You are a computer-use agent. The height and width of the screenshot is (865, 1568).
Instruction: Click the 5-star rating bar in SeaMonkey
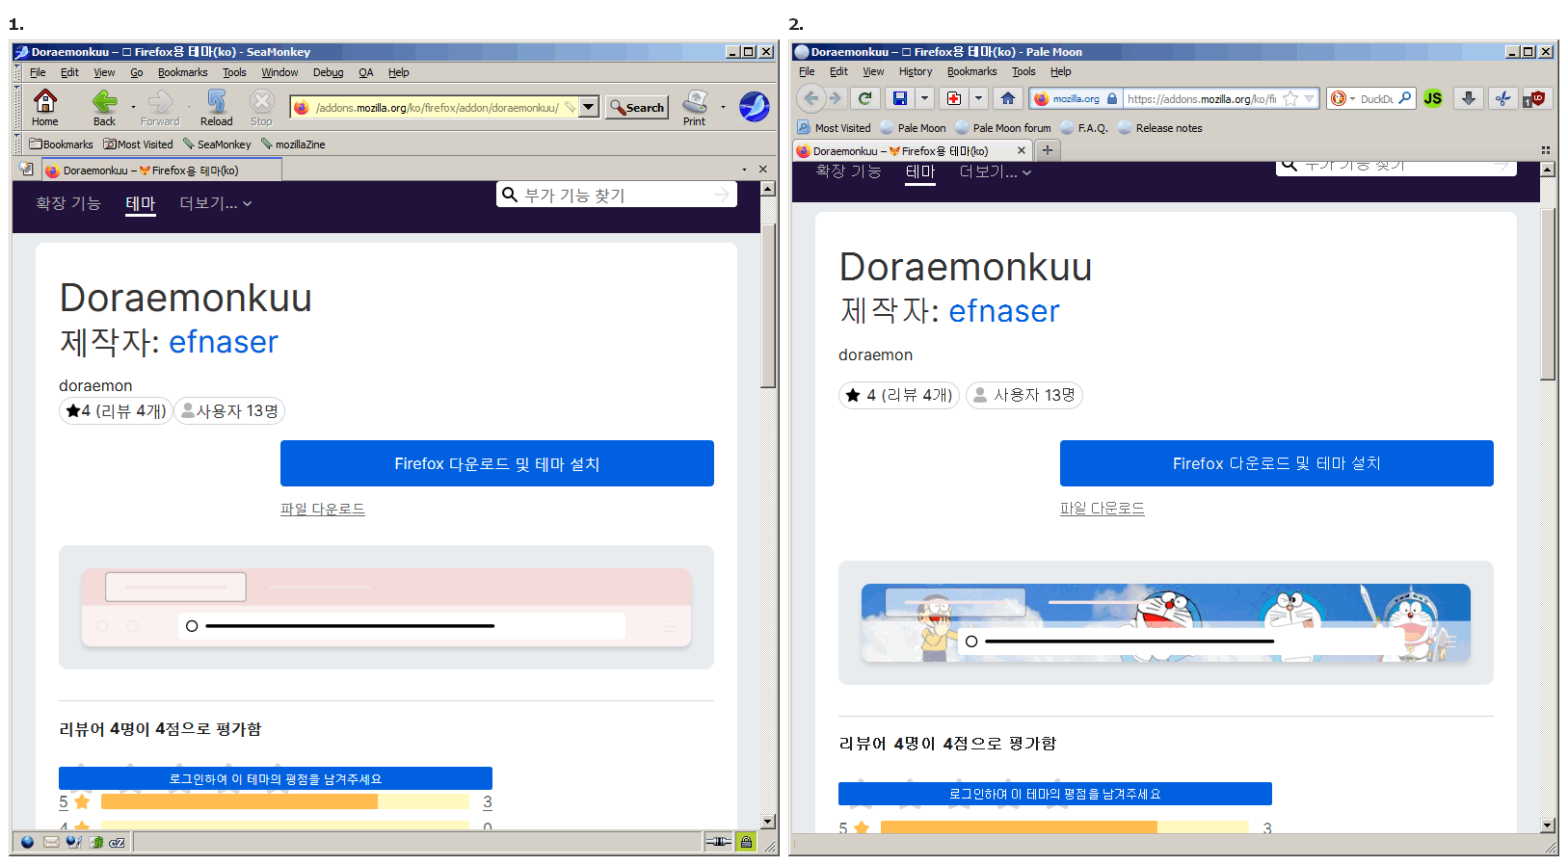pos(285,801)
